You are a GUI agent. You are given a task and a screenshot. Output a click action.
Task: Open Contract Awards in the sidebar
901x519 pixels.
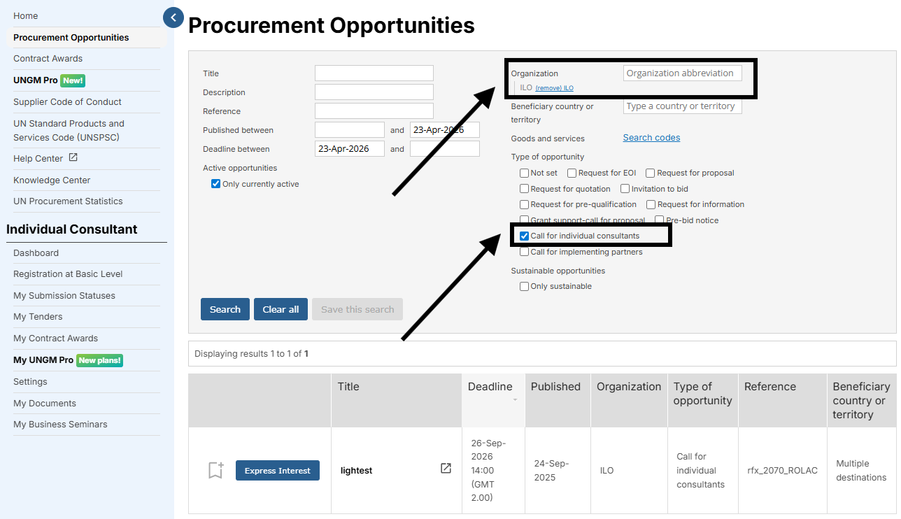[48, 59]
